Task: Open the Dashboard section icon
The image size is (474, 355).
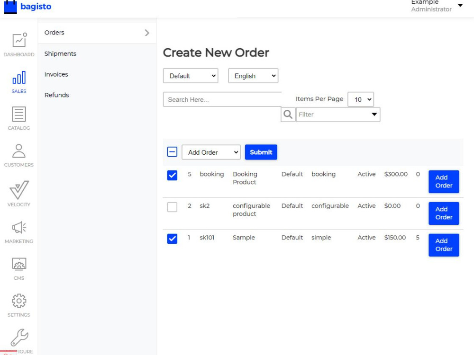Action: [19, 40]
